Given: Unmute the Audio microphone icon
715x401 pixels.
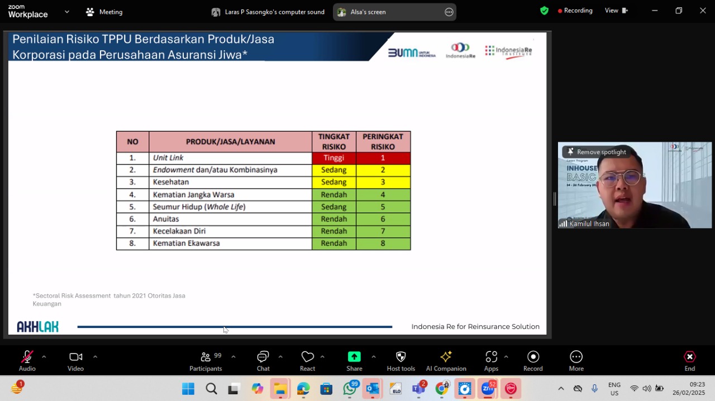Looking at the screenshot, I should [x=27, y=357].
